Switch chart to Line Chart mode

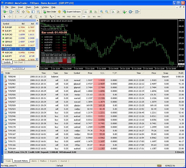tap(96, 12)
